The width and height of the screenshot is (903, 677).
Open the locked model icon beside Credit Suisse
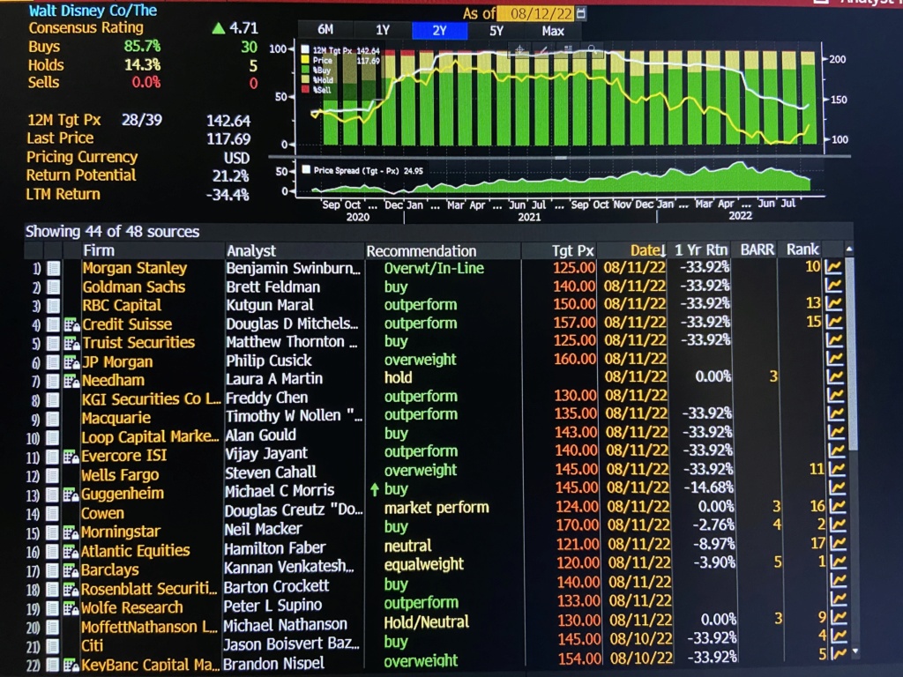click(71, 324)
